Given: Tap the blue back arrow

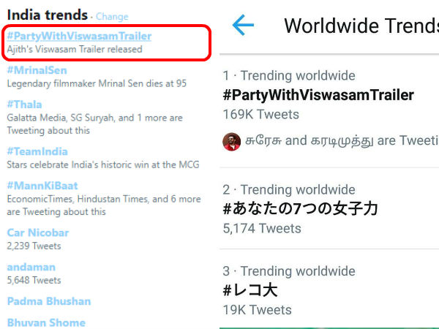Looking at the screenshot, I should 243,26.
